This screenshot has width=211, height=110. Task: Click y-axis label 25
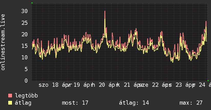pyautogui.click(x=25, y=23)
